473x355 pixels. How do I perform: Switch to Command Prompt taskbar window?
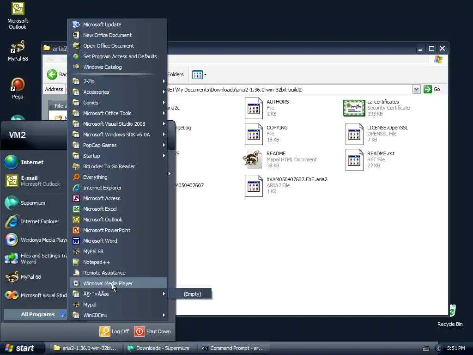(x=233, y=348)
